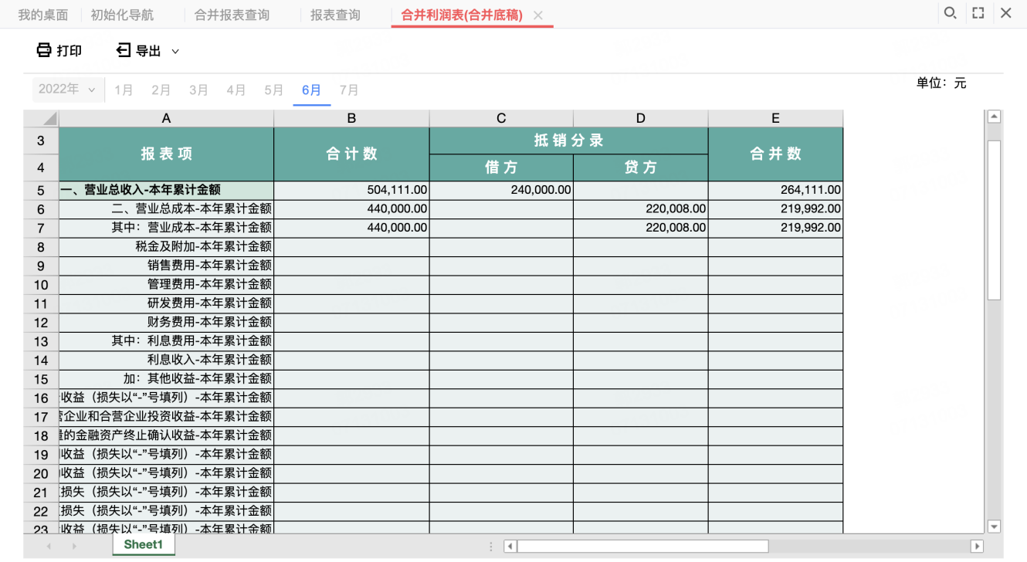Screen dimensions: 1027x562
Task: Select row 12 header
Action: point(41,323)
